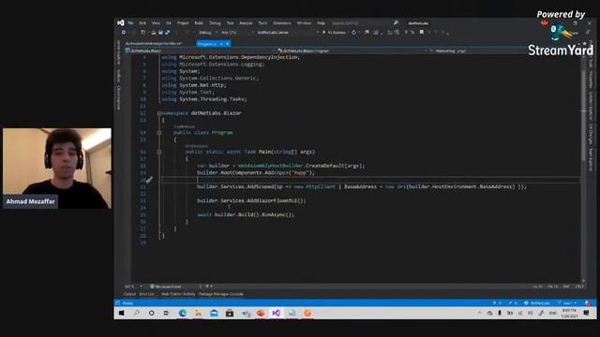This screenshot has height=337, width=600.
Task: Click the Visual Studio search box
Action: tap(364, 23)
